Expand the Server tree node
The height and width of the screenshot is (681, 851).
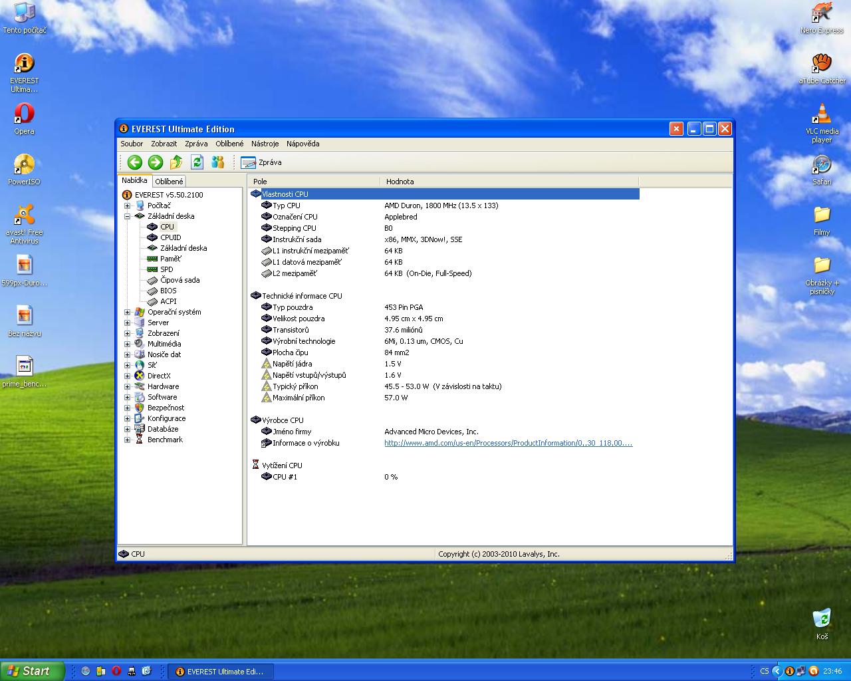tap(127, 323)
